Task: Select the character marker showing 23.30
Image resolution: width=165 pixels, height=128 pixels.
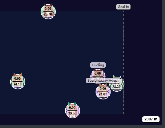Action: (117, 84)
